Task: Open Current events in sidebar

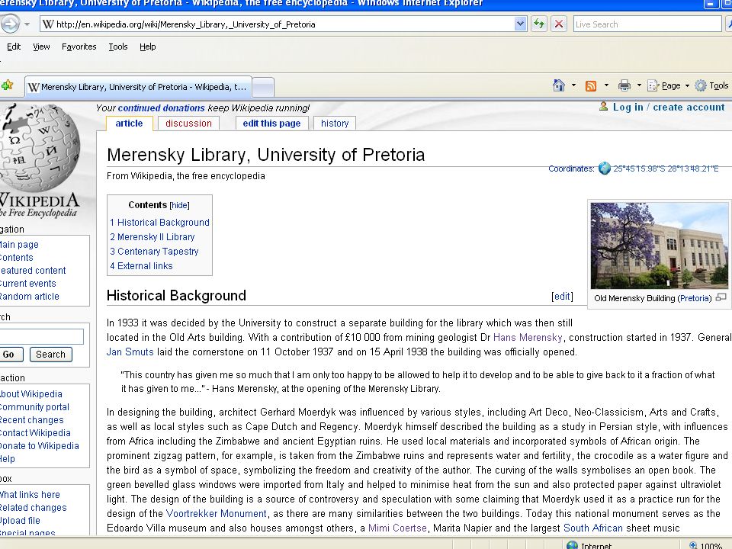Action: click(27, 284)
